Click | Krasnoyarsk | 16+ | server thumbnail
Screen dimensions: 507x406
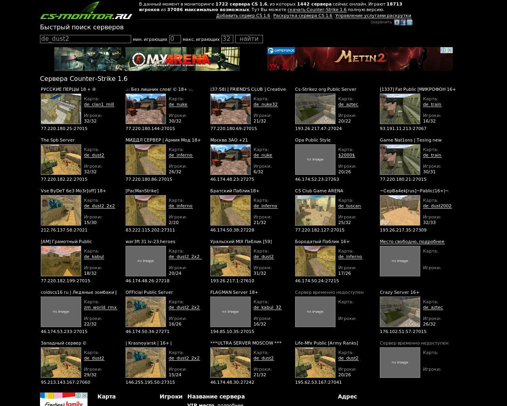point(146,362)
